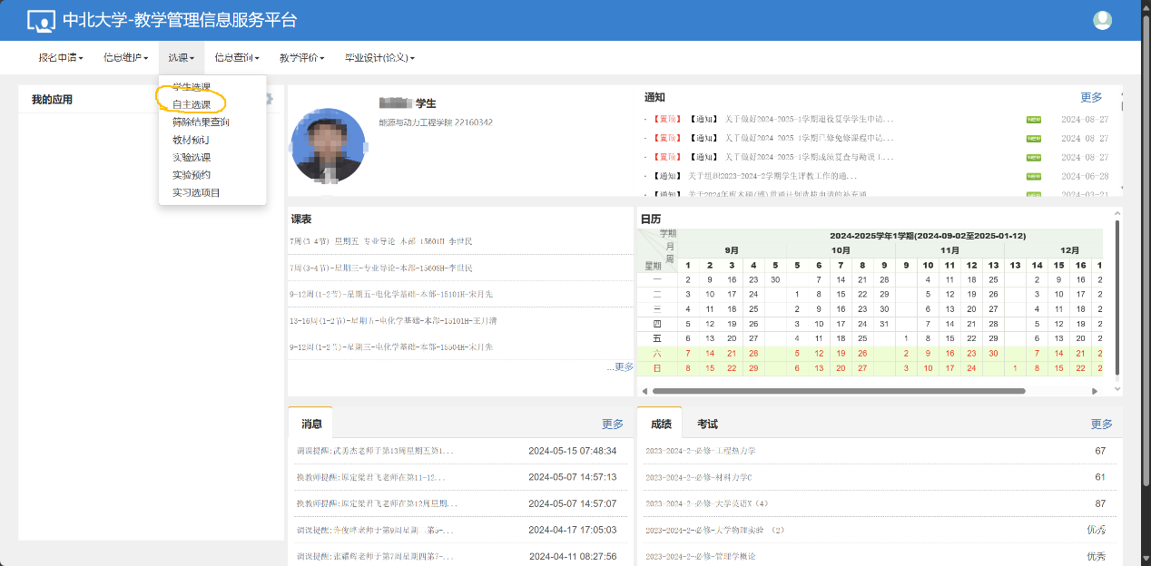Viewport: 1151px width, 566px height.
Task: Select 实验预约 menu entry
Action: coord(192,175)
